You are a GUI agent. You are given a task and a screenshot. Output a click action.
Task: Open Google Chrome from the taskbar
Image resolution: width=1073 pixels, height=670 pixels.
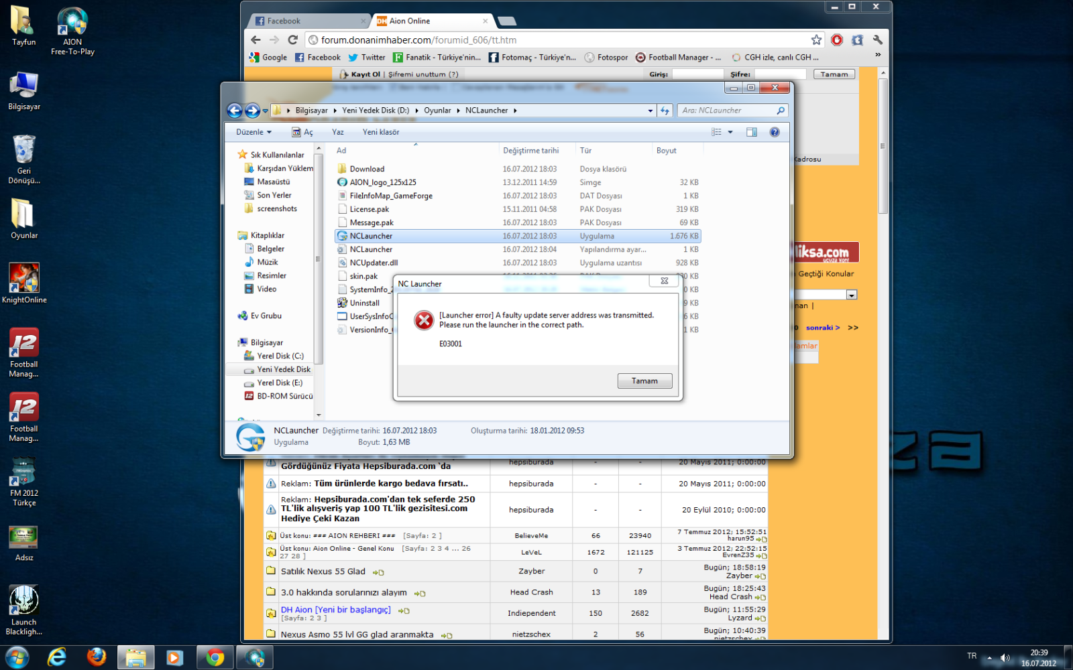pyautogui.click(x=214, y=657)
